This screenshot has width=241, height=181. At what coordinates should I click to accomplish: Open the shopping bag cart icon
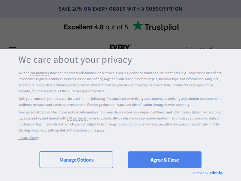213,48
